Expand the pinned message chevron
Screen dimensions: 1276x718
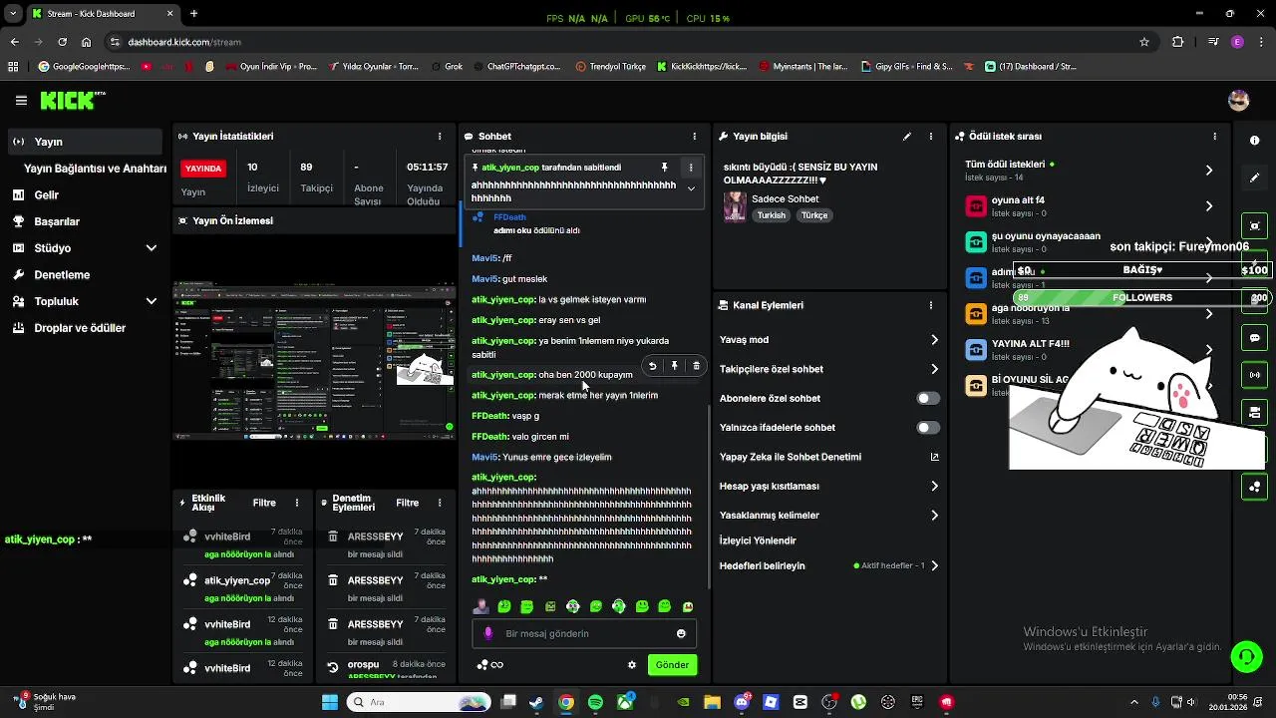pos(691,188)
